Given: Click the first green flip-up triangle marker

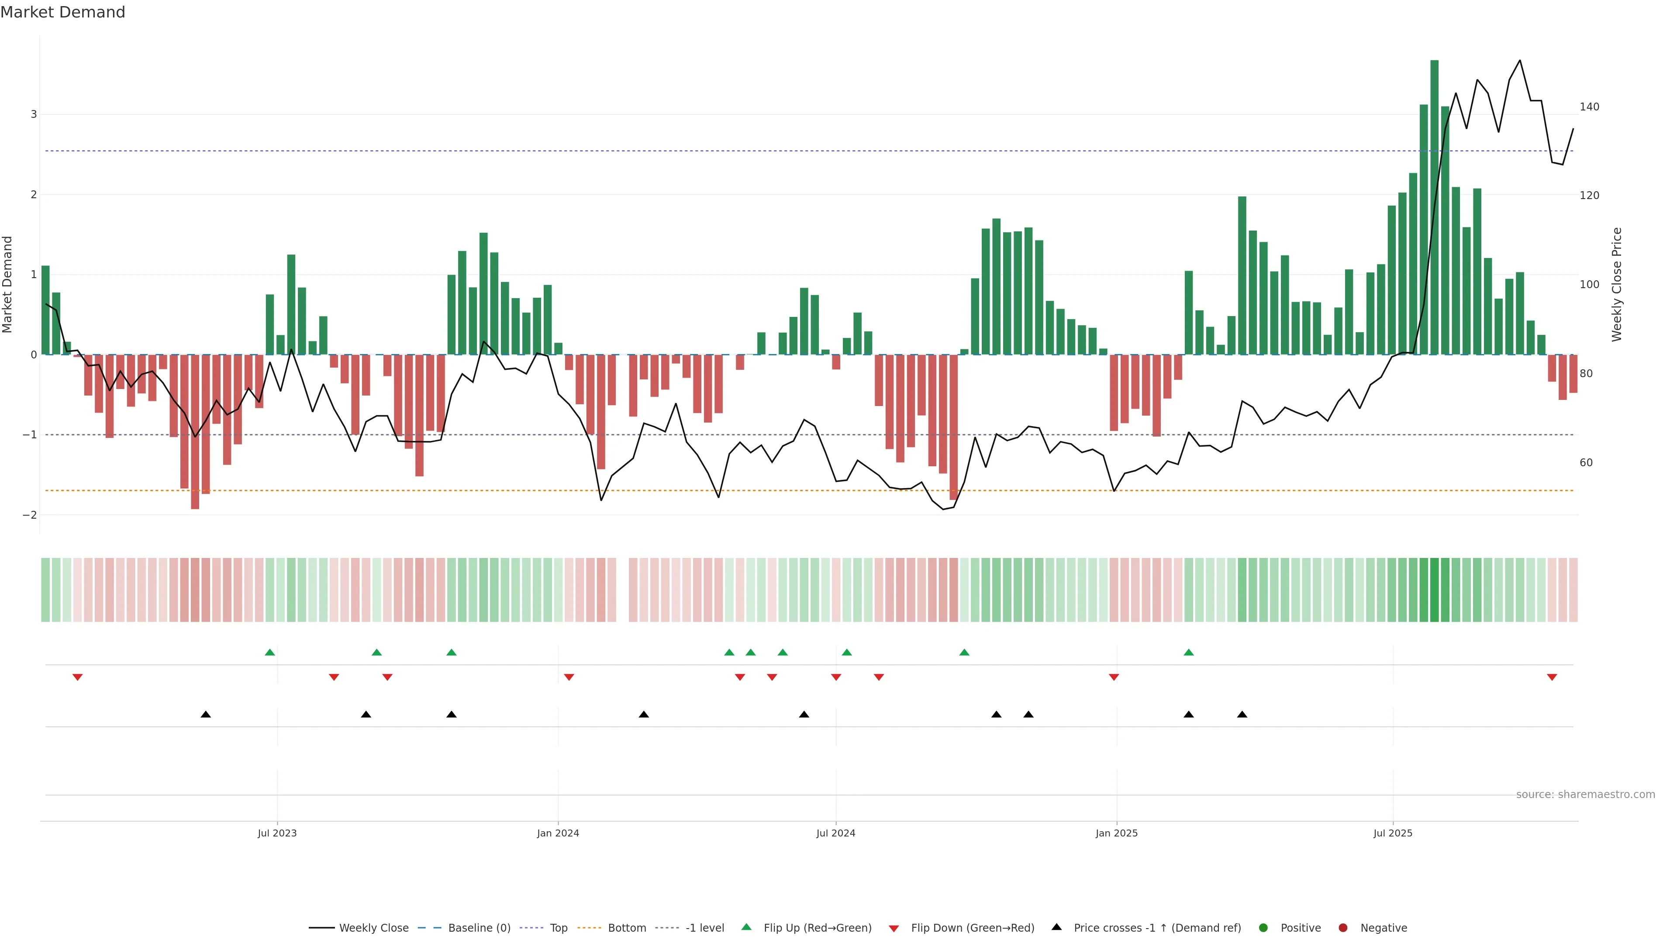Looking at the screenshot, I should click(x=270, y=652).
